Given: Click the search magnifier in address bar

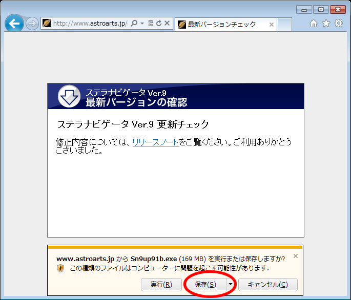Looking at the screenshot, I should 134,23.
